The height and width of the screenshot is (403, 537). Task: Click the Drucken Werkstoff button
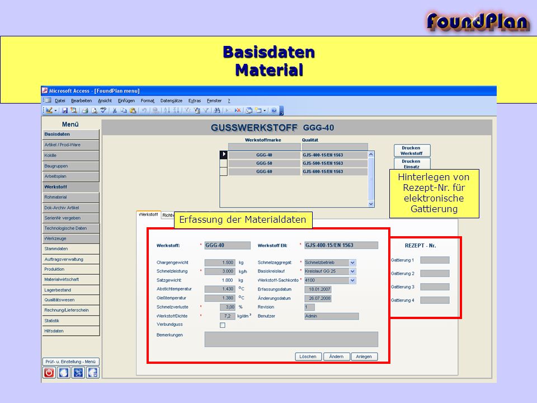411,151
